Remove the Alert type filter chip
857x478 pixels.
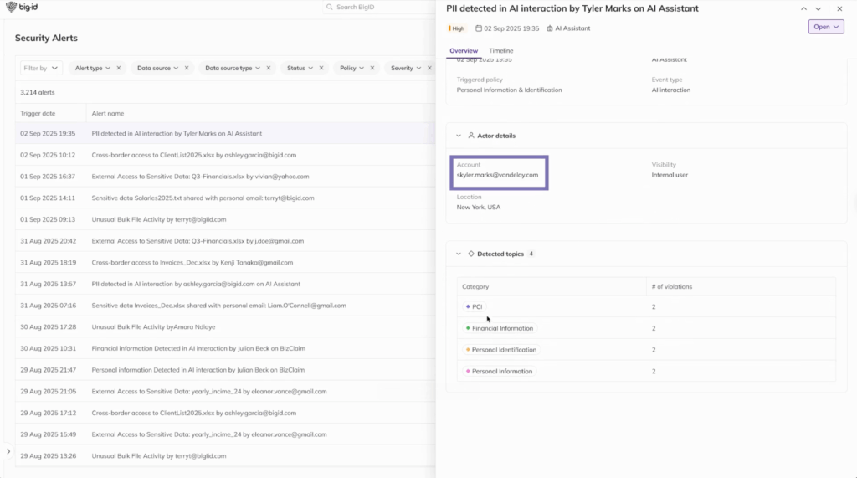pyautogui.click(x=119, y=68)
